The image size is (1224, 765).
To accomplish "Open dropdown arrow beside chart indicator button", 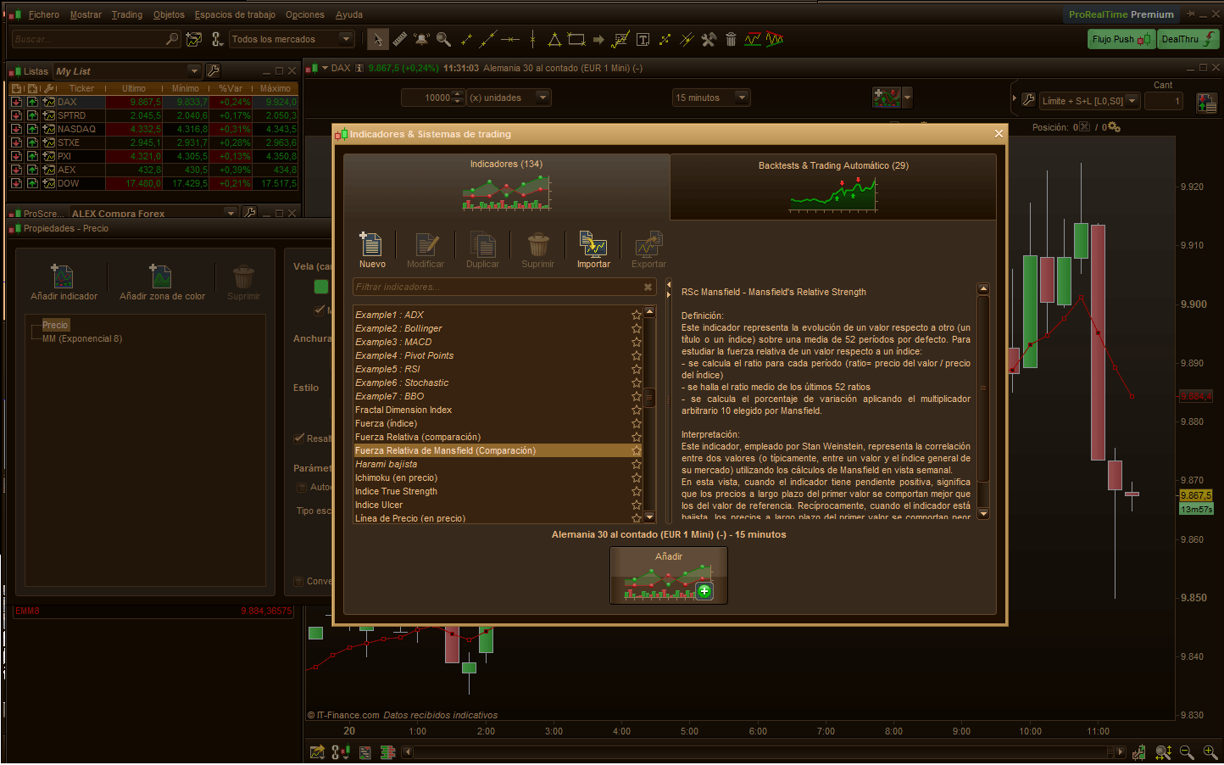I will (x=907, y=98).
